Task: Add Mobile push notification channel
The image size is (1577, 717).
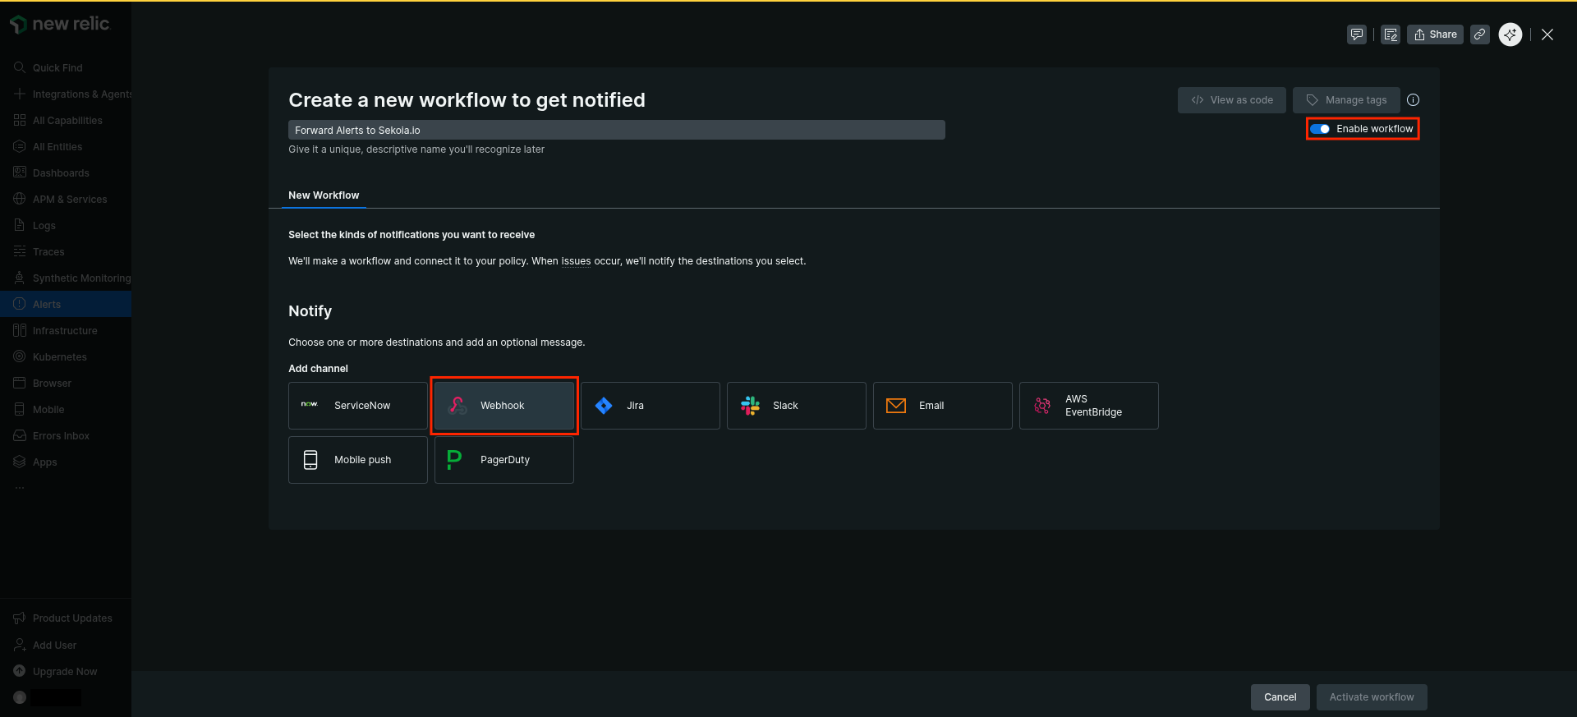Action: pos(358,460)
